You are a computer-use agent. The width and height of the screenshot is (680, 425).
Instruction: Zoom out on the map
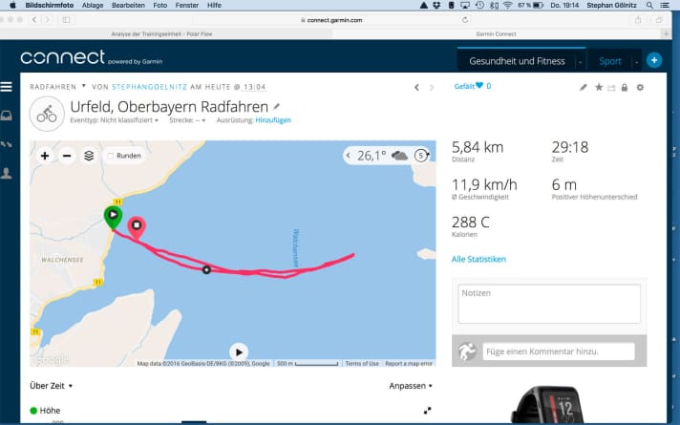67,156
